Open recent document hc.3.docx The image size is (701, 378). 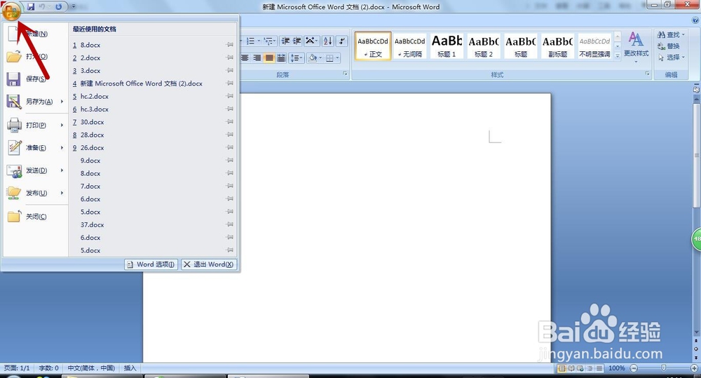tap(154, 109)
